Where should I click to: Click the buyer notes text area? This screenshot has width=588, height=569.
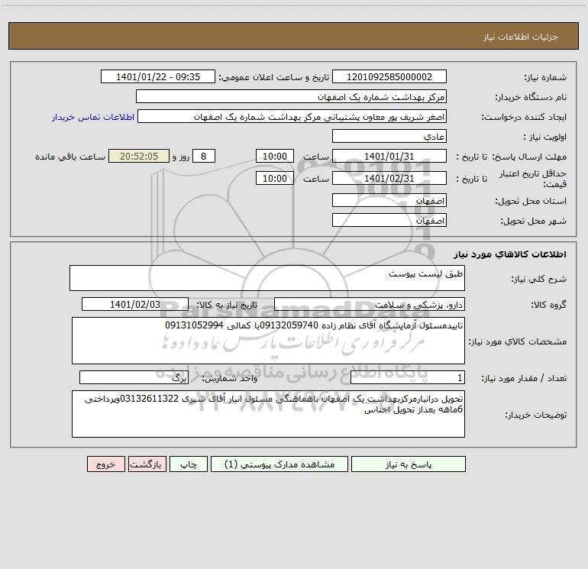point(268,414)
